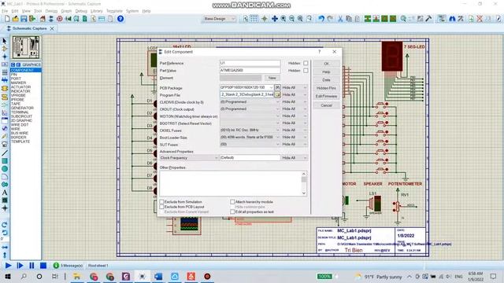Click the Open Project folder icon
The height and width of the screenshot is (283, 504).
(15, 19)
